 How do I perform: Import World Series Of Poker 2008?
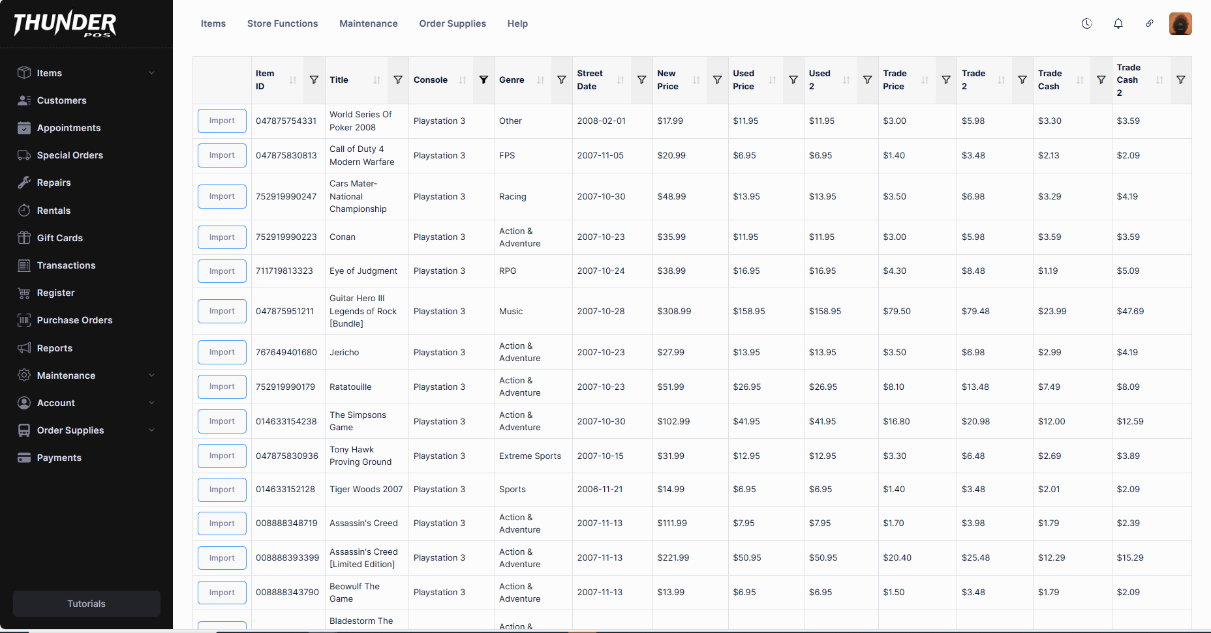(x=222, y=121)
